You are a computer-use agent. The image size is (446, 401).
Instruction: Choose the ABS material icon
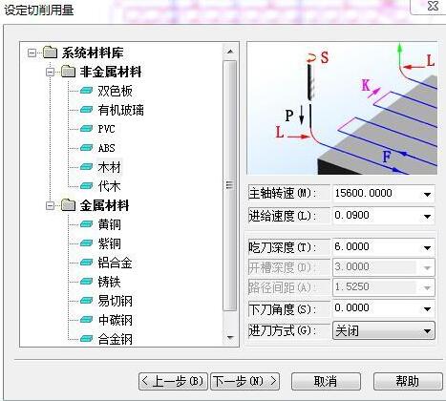click(86, 148)
